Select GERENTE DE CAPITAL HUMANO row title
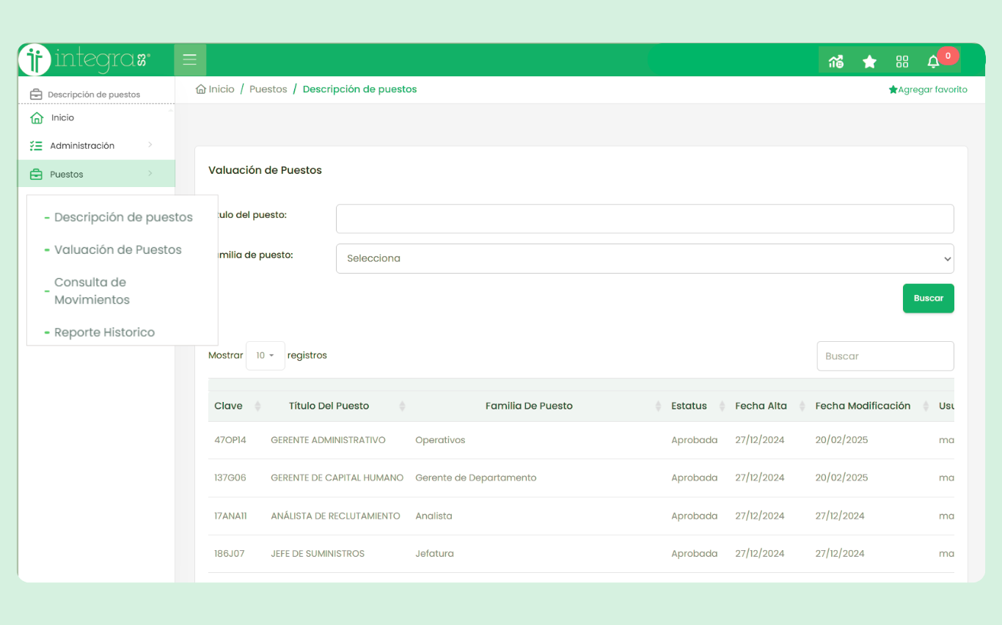The height and width of the screenshot is (625, 1002). (337, 478)
